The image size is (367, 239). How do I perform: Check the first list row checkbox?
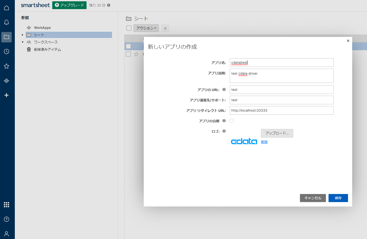[x=128, y=46]
